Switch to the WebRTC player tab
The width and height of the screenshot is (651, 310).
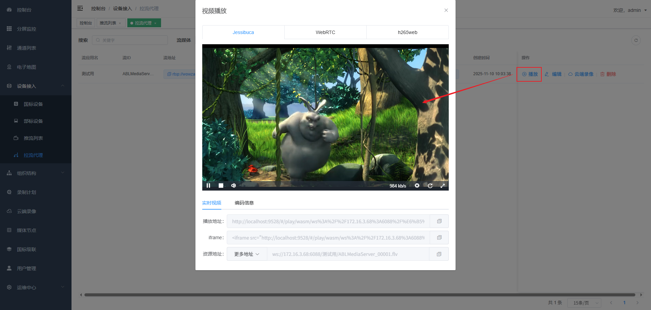(325, 32)
